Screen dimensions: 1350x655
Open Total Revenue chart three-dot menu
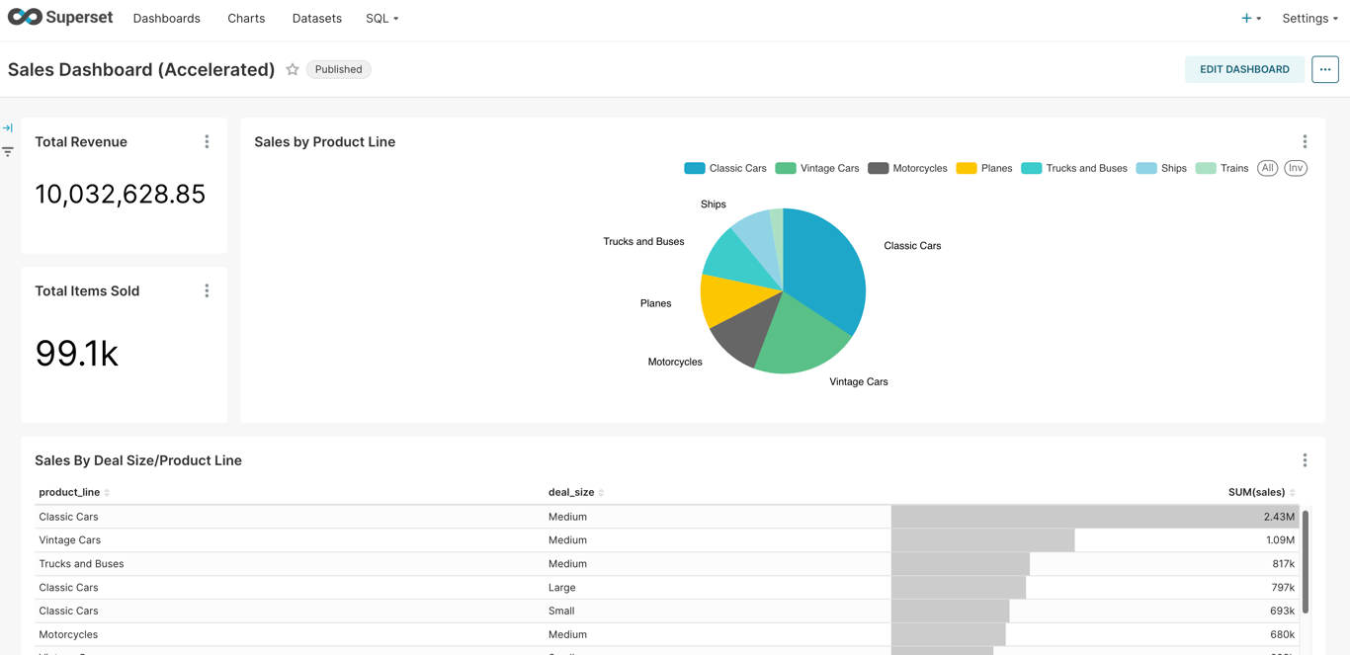pos(207,142)
